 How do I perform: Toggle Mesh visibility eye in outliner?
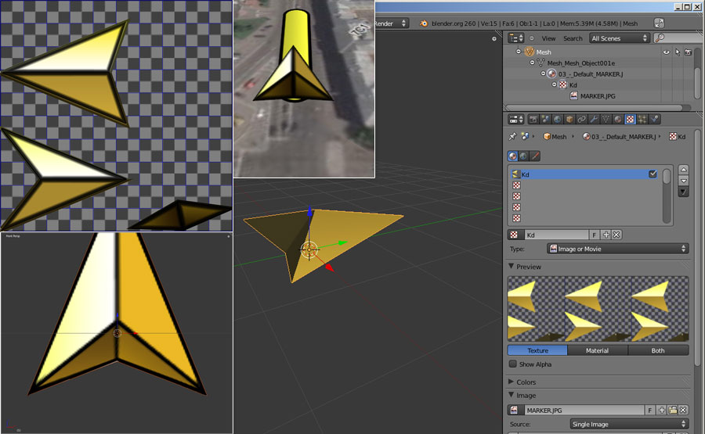pos(666,52)
